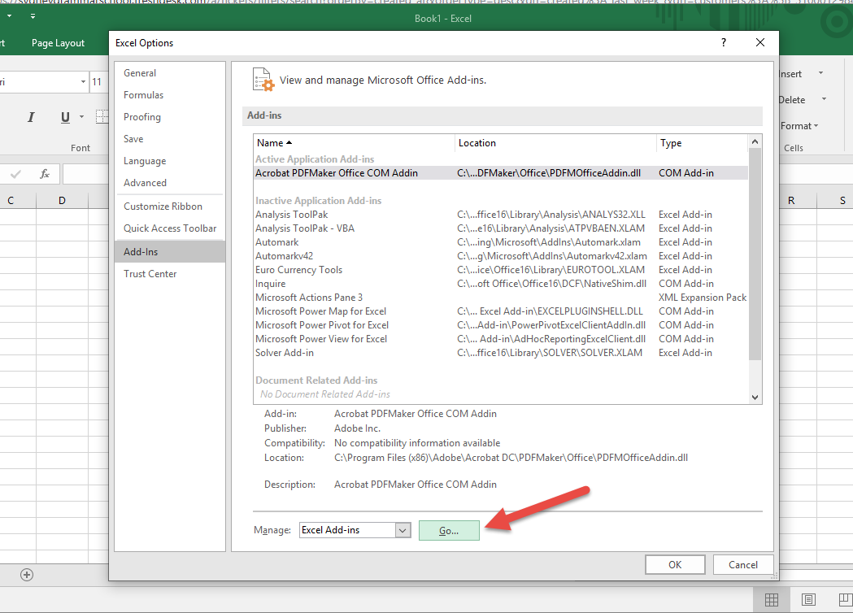Select Trust Center in options sidebar
Screen dimensions: 853x613
click(150, 274)
